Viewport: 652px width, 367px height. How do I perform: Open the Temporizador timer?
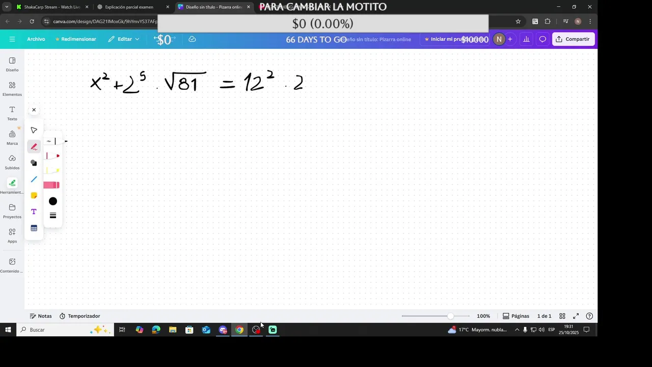(x=80, y=316)
